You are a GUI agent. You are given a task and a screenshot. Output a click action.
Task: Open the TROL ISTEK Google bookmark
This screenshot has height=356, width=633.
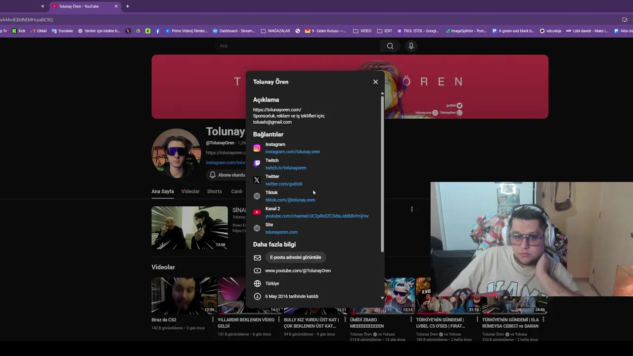[418, 31]
